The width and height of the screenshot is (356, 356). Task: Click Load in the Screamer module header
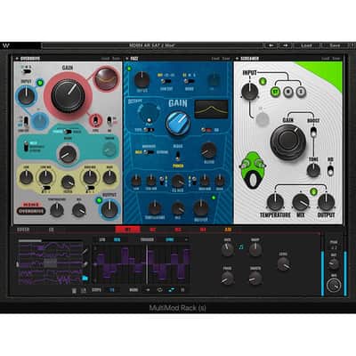click(326, 59)
